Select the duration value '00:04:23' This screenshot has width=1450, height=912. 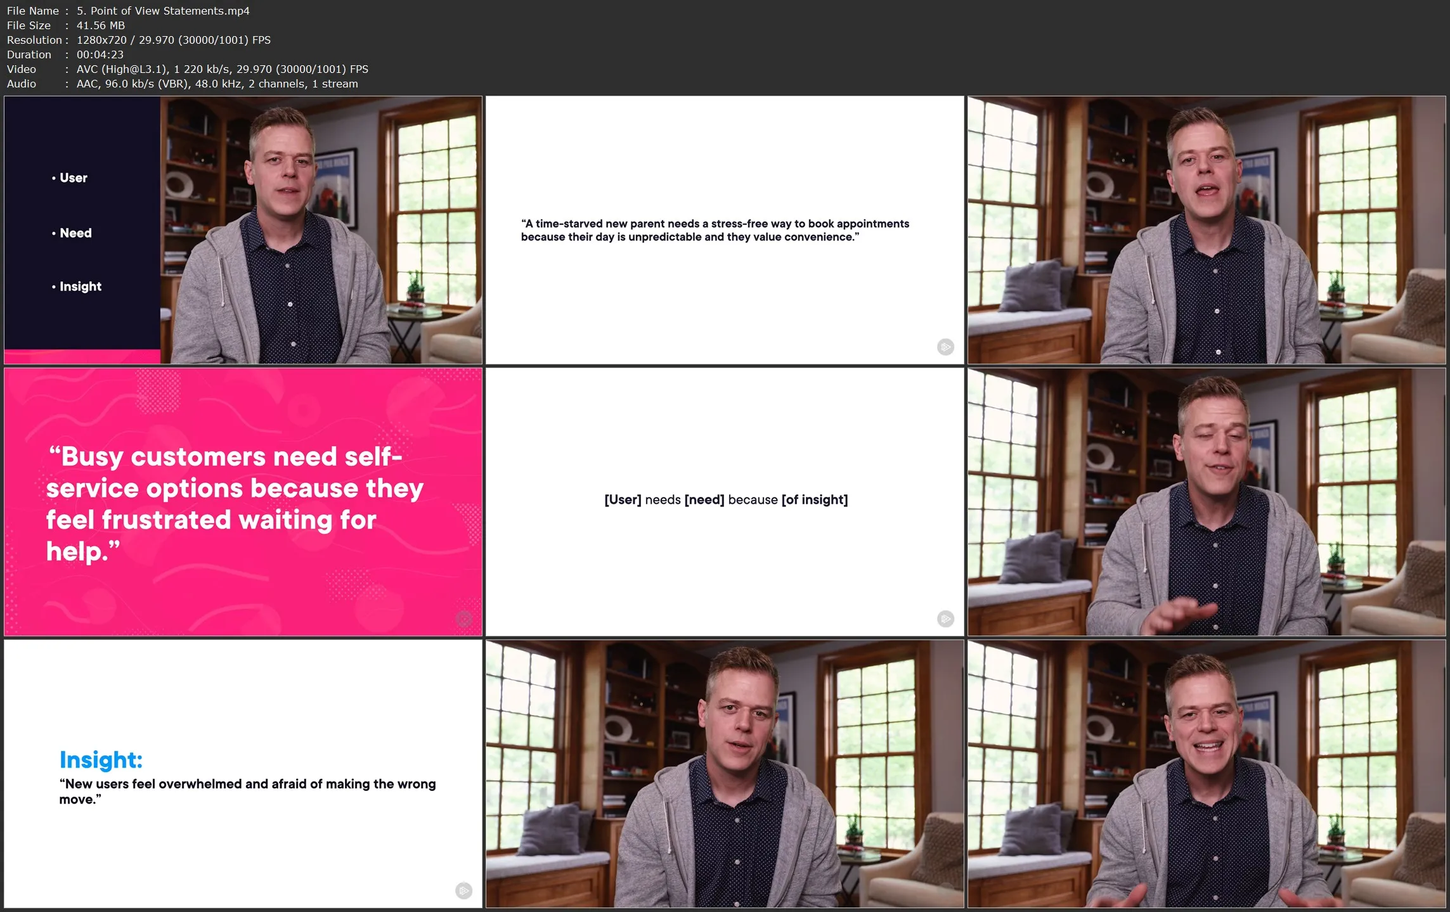[x=100, y=55]
